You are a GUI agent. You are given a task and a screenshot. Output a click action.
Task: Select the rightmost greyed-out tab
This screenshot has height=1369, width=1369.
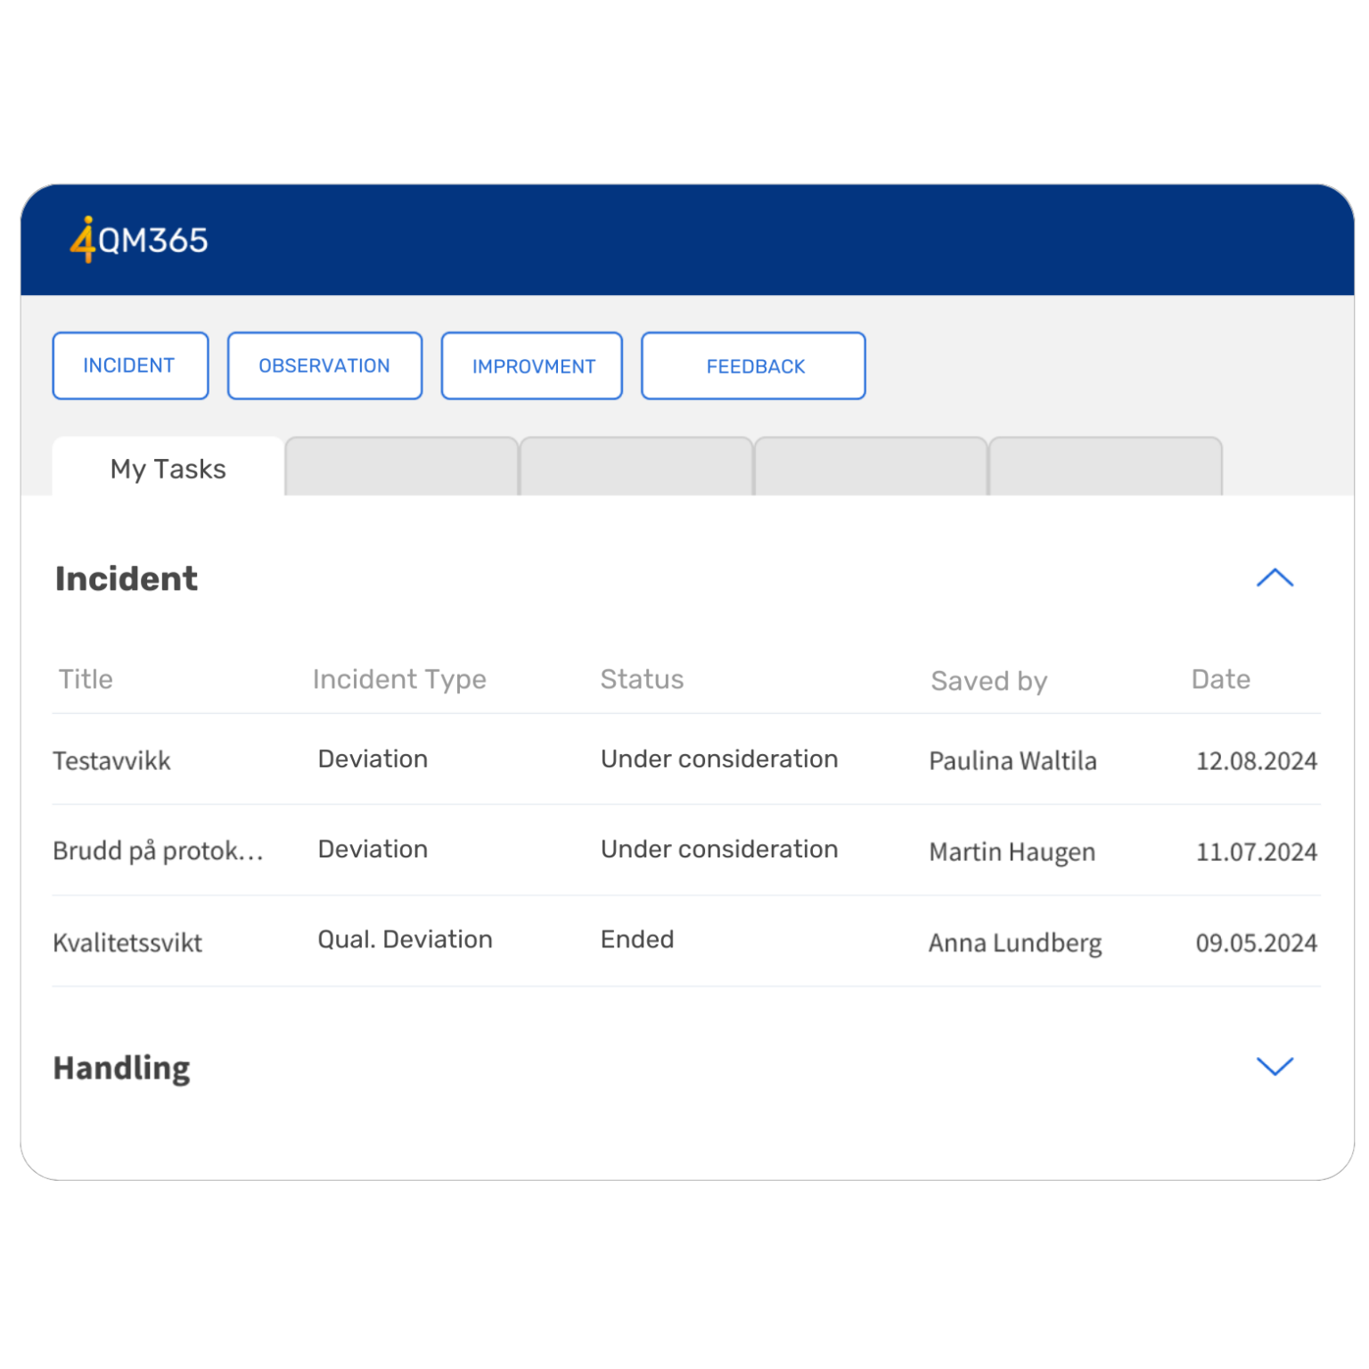[1105, 465]
